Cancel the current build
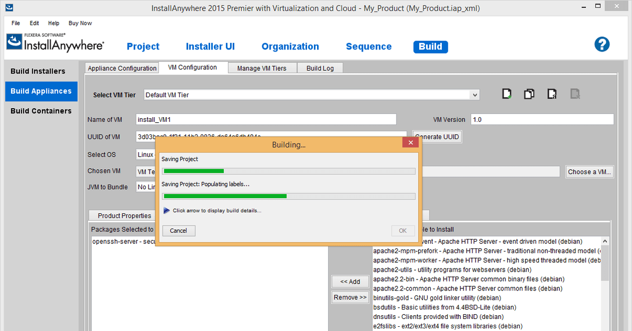The image size is (632, 331). click(x=179, y=230)
